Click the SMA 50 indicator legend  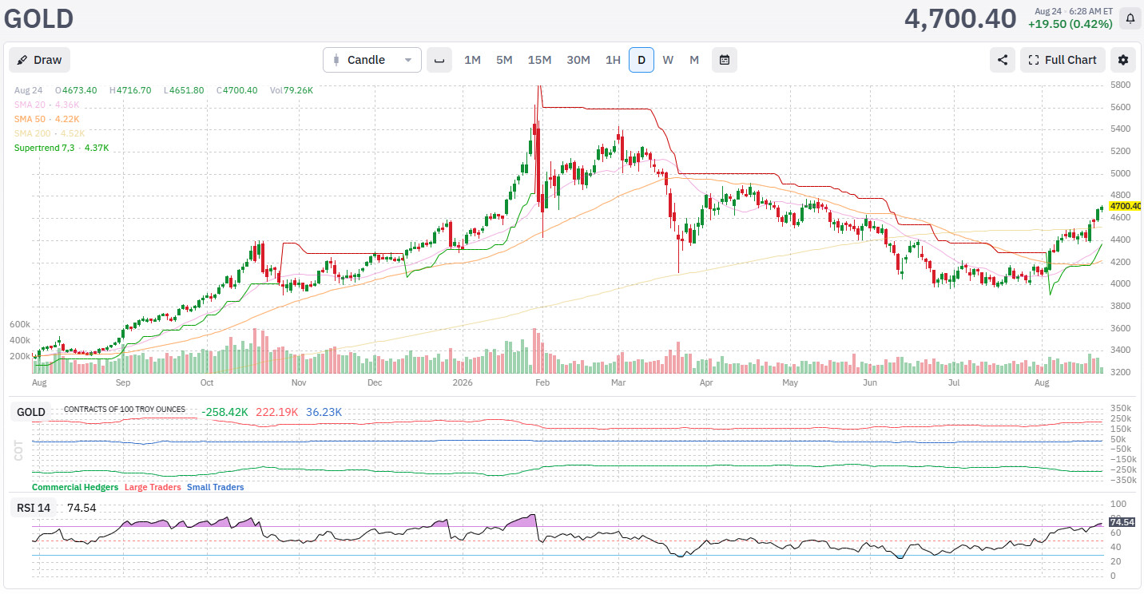coord(47,119)
